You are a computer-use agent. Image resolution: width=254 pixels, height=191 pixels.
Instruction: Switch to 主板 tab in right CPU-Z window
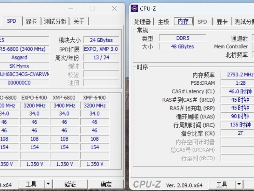[164, 22]
